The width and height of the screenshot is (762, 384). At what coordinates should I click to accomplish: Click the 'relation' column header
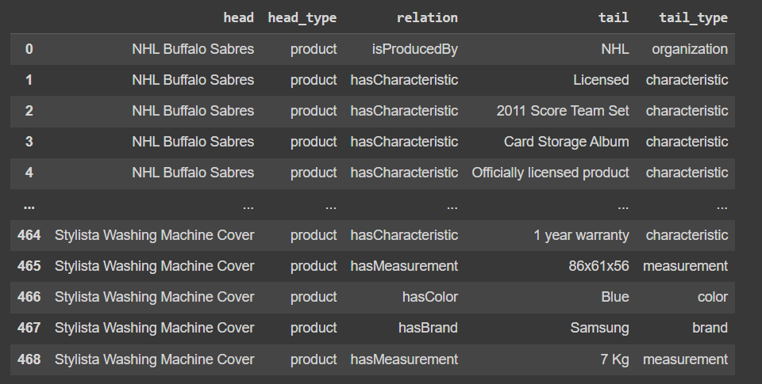427,18
